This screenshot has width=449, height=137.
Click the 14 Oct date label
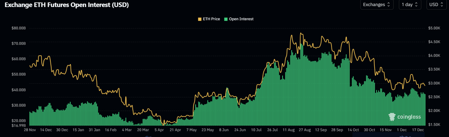pyautogui.click(x=353, y=130)
